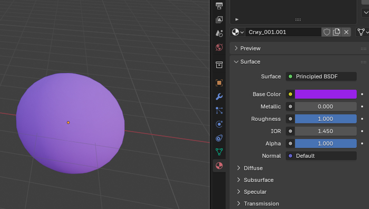The width and height of the screenshot is (369, 209).
Task: Select the Material properties tab
Action: (219, 166)
